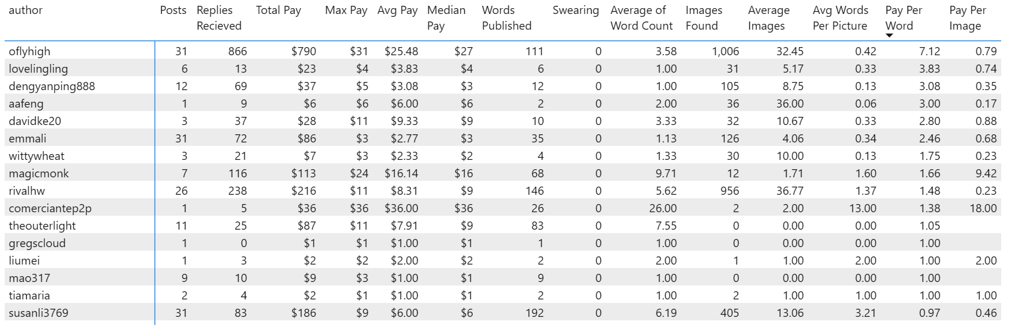Click the Average of Word Count header
This screenshot has height=325, width=1014.
click(642, 18)
